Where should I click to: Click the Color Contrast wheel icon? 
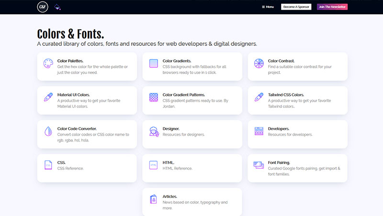pos(259,64)
